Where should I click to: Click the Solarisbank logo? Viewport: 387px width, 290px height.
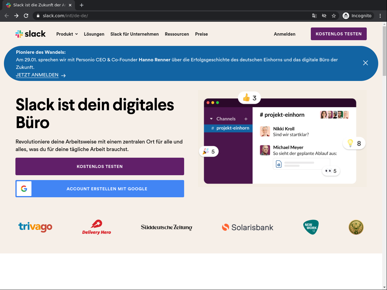pos(248,227)
